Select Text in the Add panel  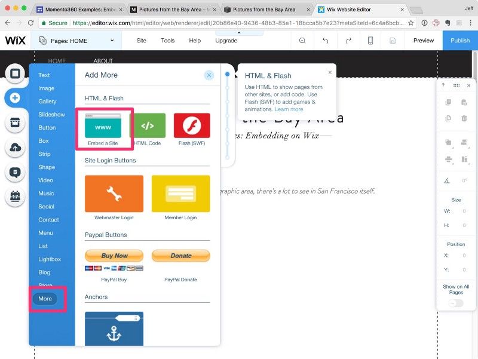point(44,75)
